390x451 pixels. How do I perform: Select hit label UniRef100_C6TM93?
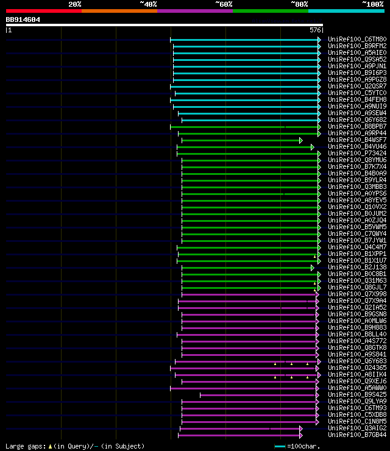[x=357, y=408]
